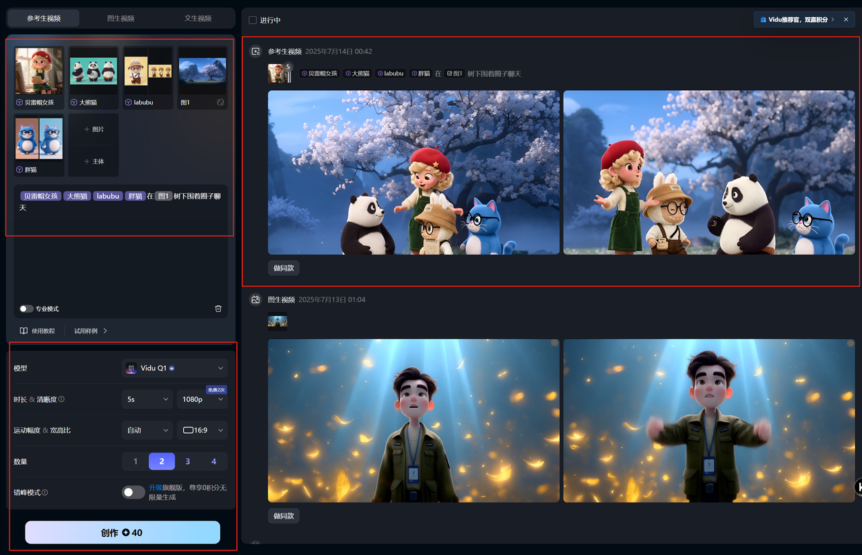The image size is (862, 555).
Task: Open the 文生视频 tab
Action: point(197,18)
